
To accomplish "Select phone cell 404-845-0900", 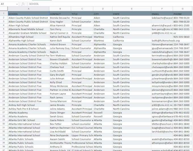I will pyautogui.click(x=182, y=120).
